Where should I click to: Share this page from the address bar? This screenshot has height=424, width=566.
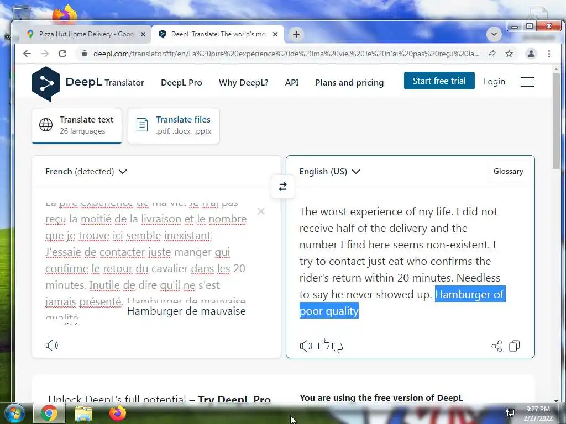tap(491, 54)
